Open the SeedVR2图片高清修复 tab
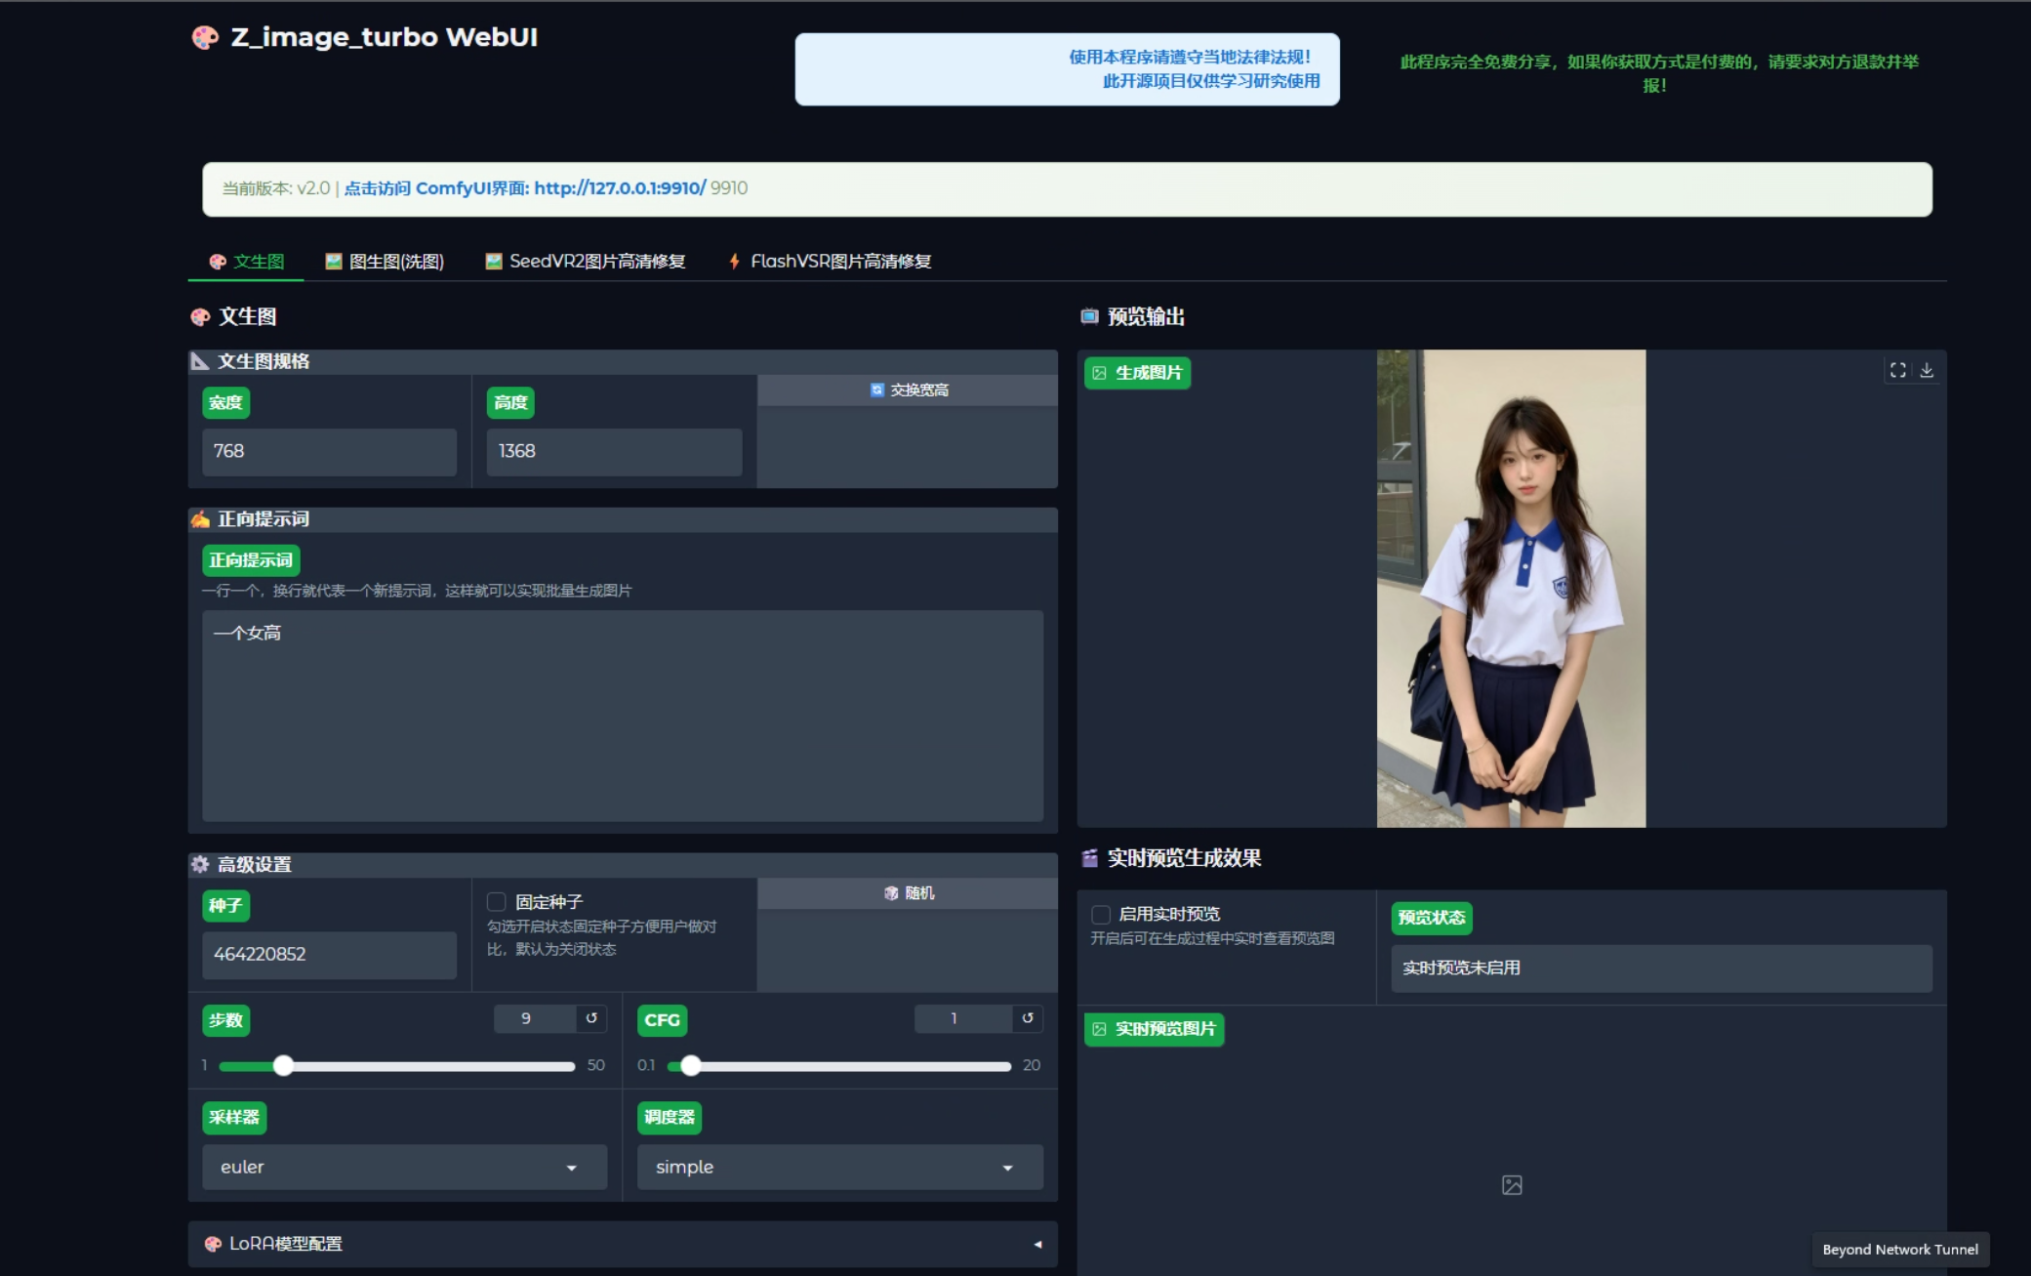This screenshot has width=2031, height=1276. (x=586, y=262)
